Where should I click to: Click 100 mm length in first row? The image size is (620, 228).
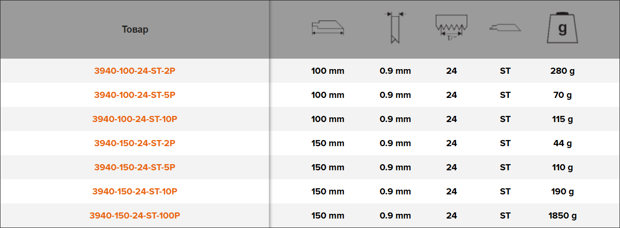coord(327,71)
